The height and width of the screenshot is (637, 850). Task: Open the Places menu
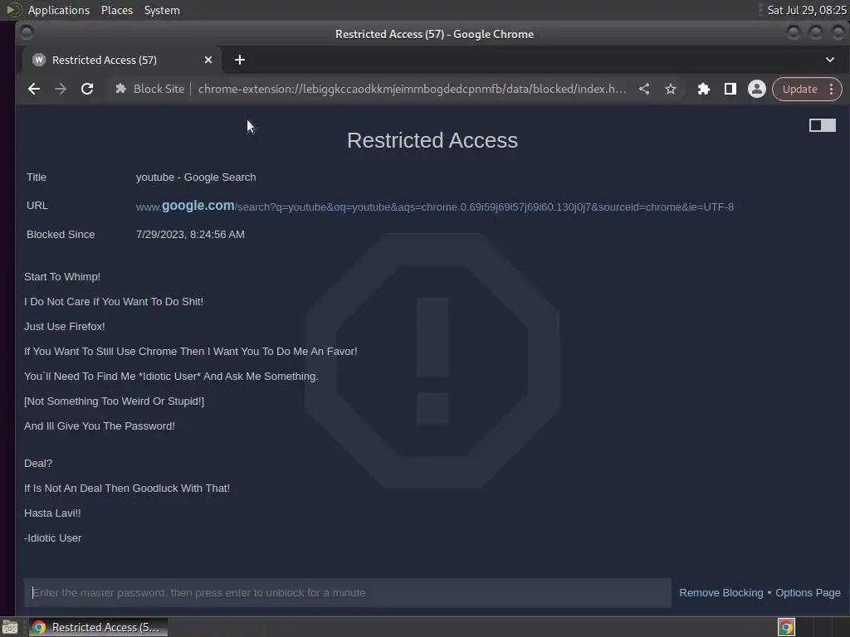click(116, 10)
